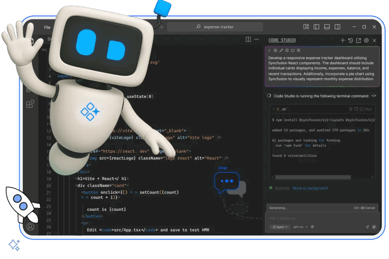Screen dimensions: 389x259
Task: Collapse the .sh terminal block chevron
Action: pos(274,109)
